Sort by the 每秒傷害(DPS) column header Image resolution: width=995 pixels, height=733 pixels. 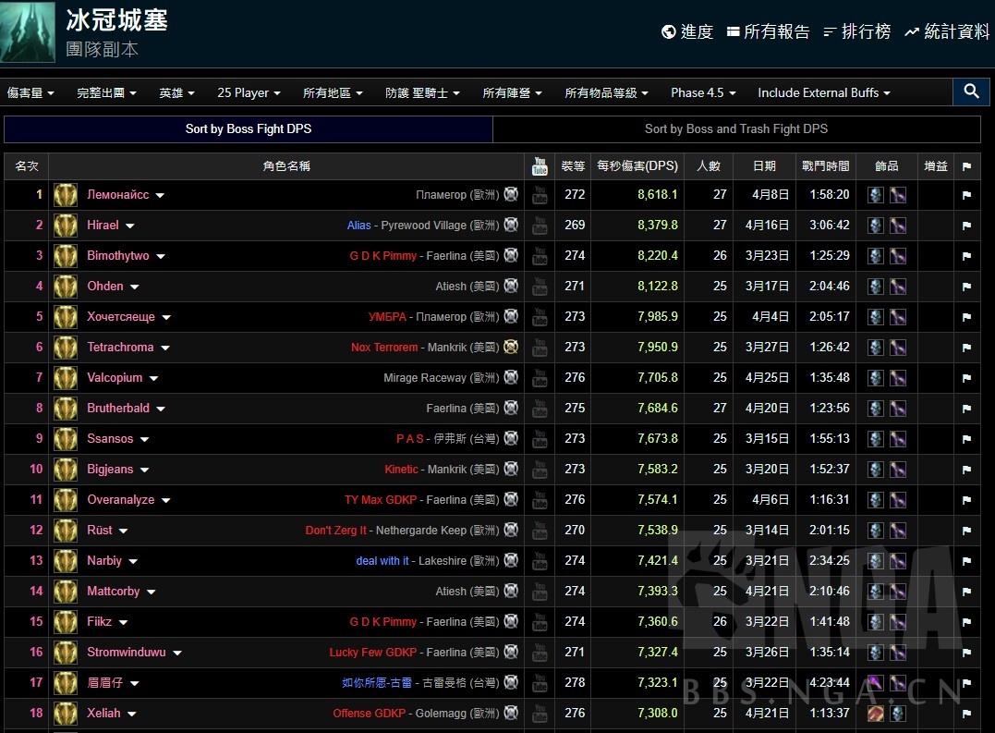637,166
